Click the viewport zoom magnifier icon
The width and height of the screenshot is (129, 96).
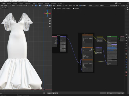click(50, 18)
